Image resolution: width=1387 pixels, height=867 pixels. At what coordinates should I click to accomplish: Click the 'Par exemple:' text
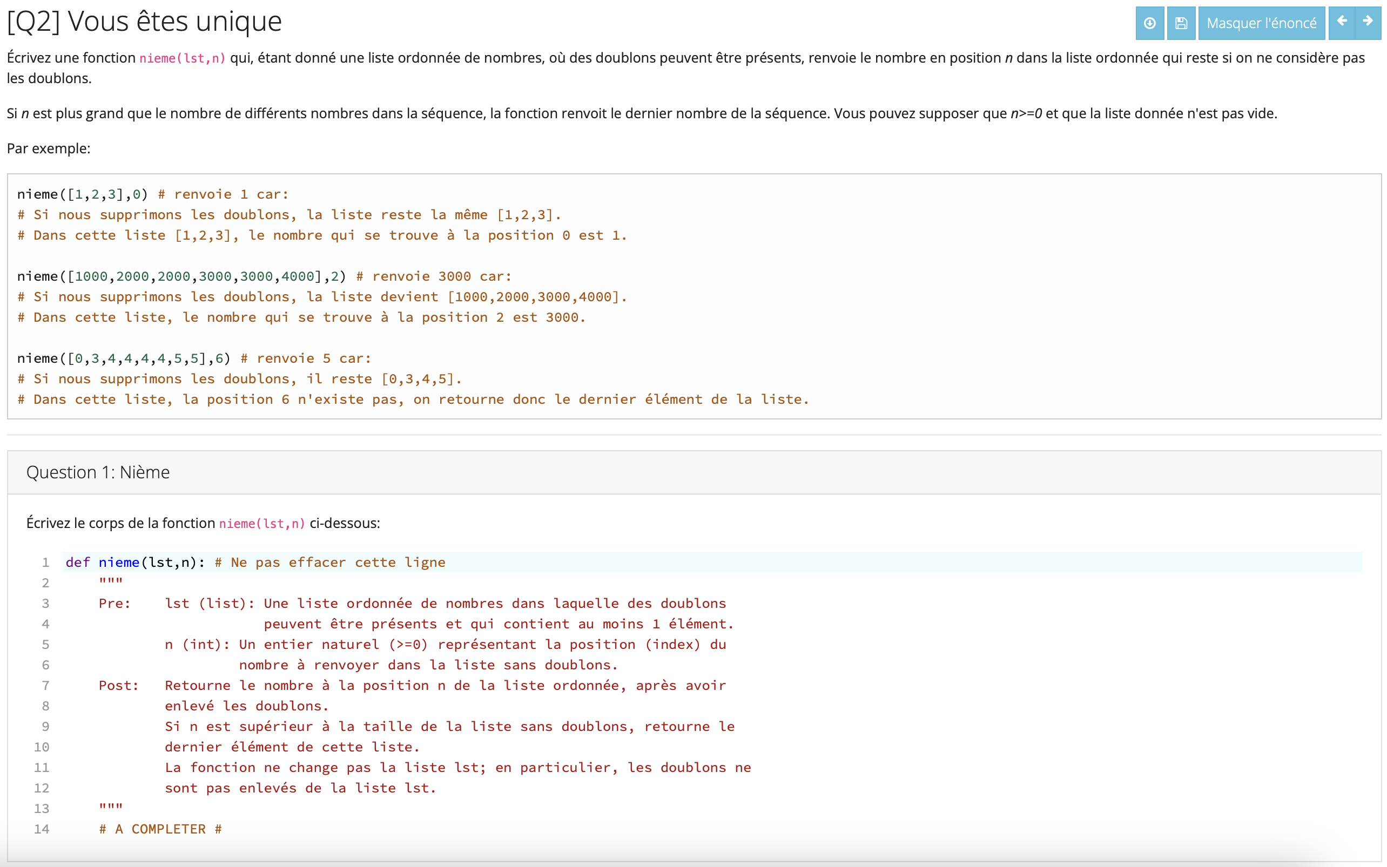[x=49, y=148]
